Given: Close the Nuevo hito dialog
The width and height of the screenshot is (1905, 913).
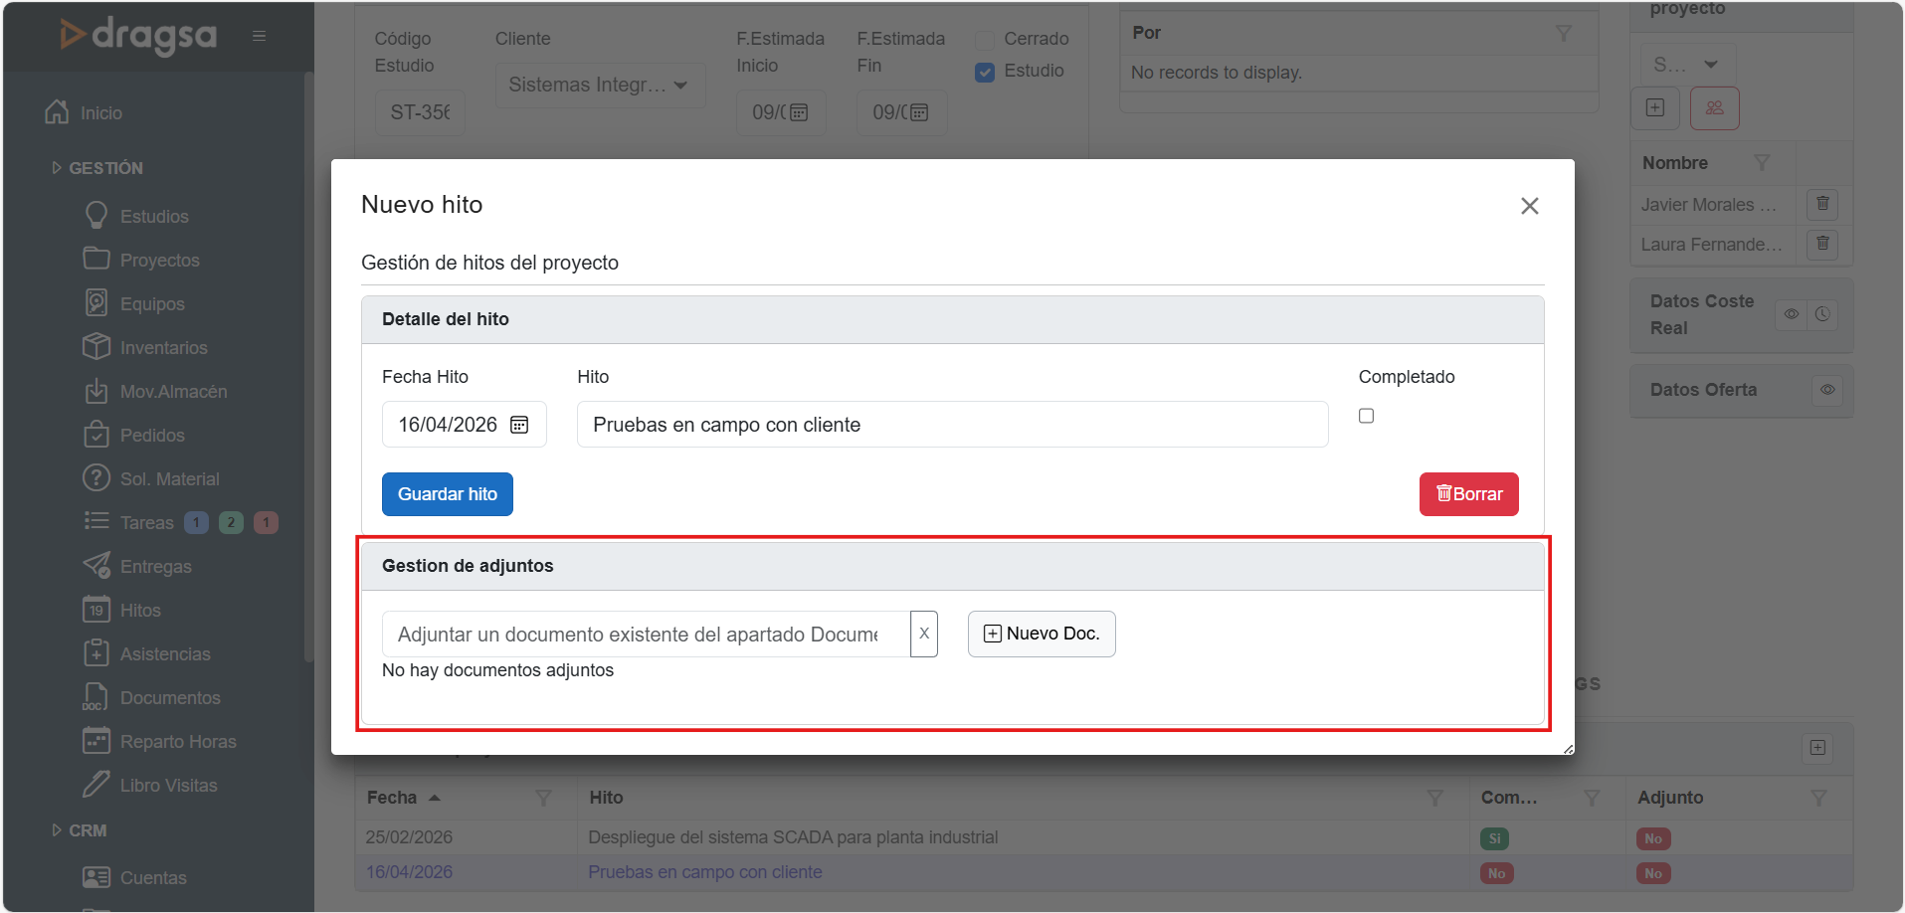Looking at the screenshot, I should coord(1529,206).
